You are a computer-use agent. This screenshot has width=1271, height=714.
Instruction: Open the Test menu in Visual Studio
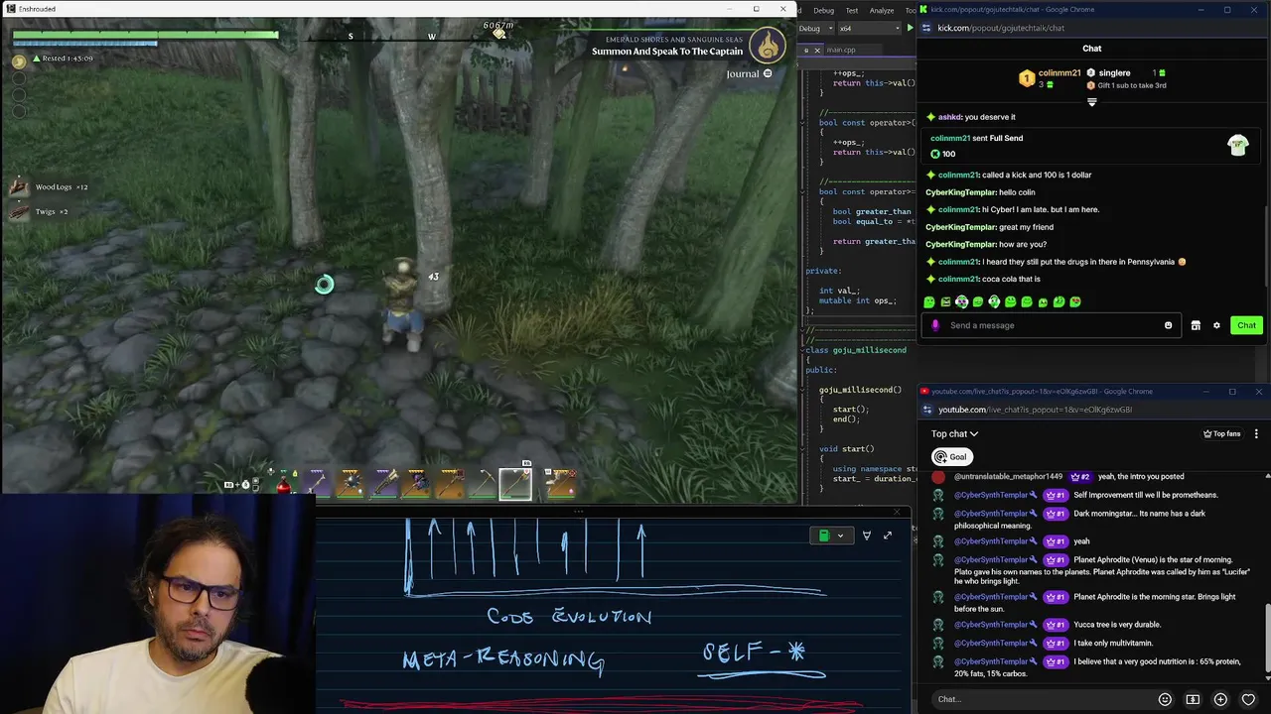[851, 10]
